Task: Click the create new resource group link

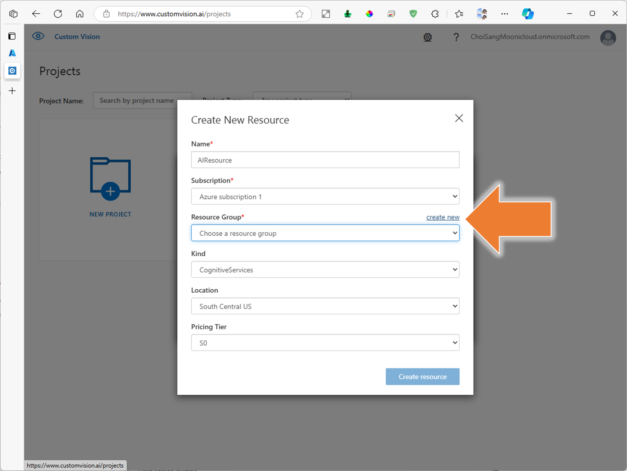Action: coord(443,217)
